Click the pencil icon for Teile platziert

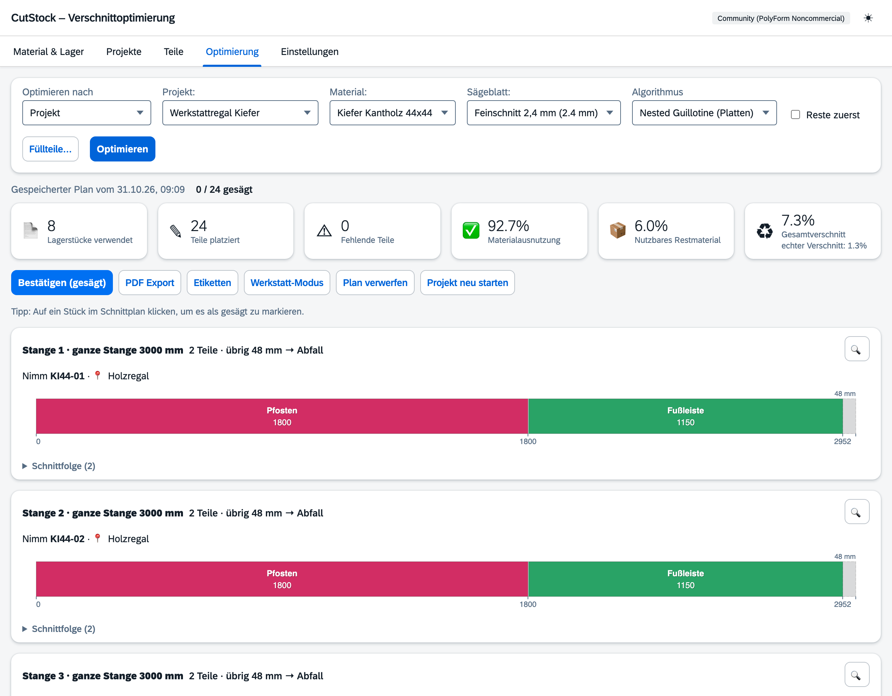point(176,231)
